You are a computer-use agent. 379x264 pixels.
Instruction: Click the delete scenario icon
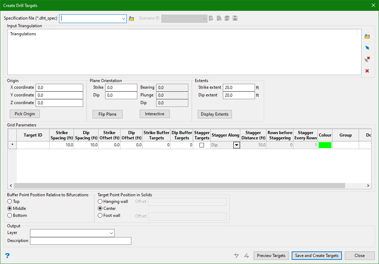tap(219, 18)
